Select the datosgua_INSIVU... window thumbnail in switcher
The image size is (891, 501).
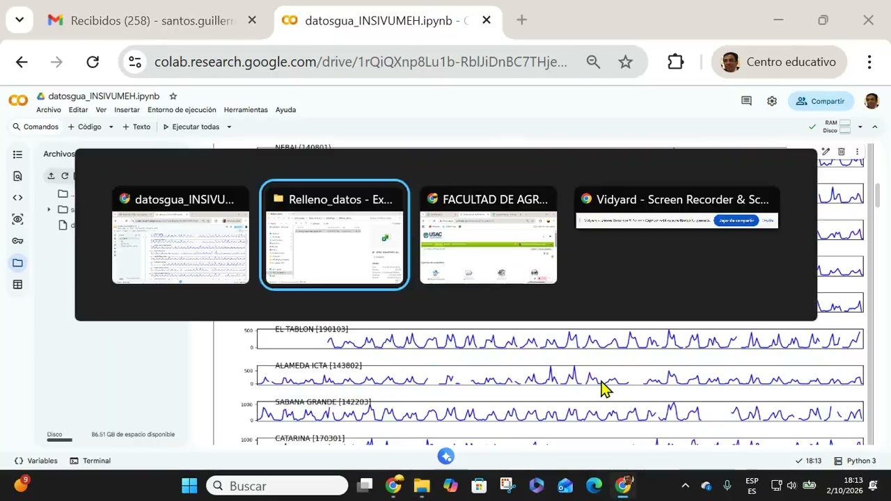coord(180,234)
